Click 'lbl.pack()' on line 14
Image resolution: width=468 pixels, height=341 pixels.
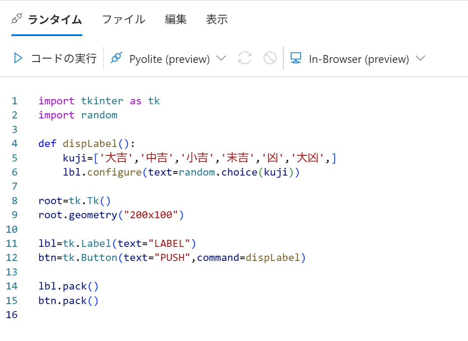coord(68,286)
